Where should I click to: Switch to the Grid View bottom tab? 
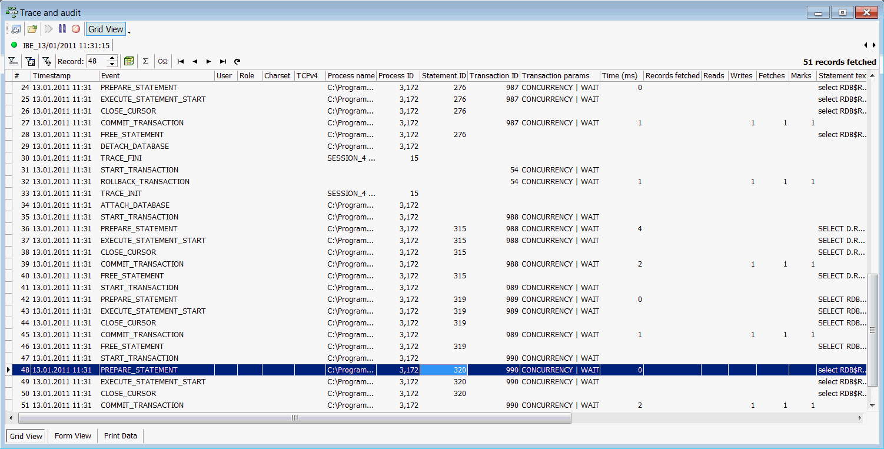[x=26, y=436]
